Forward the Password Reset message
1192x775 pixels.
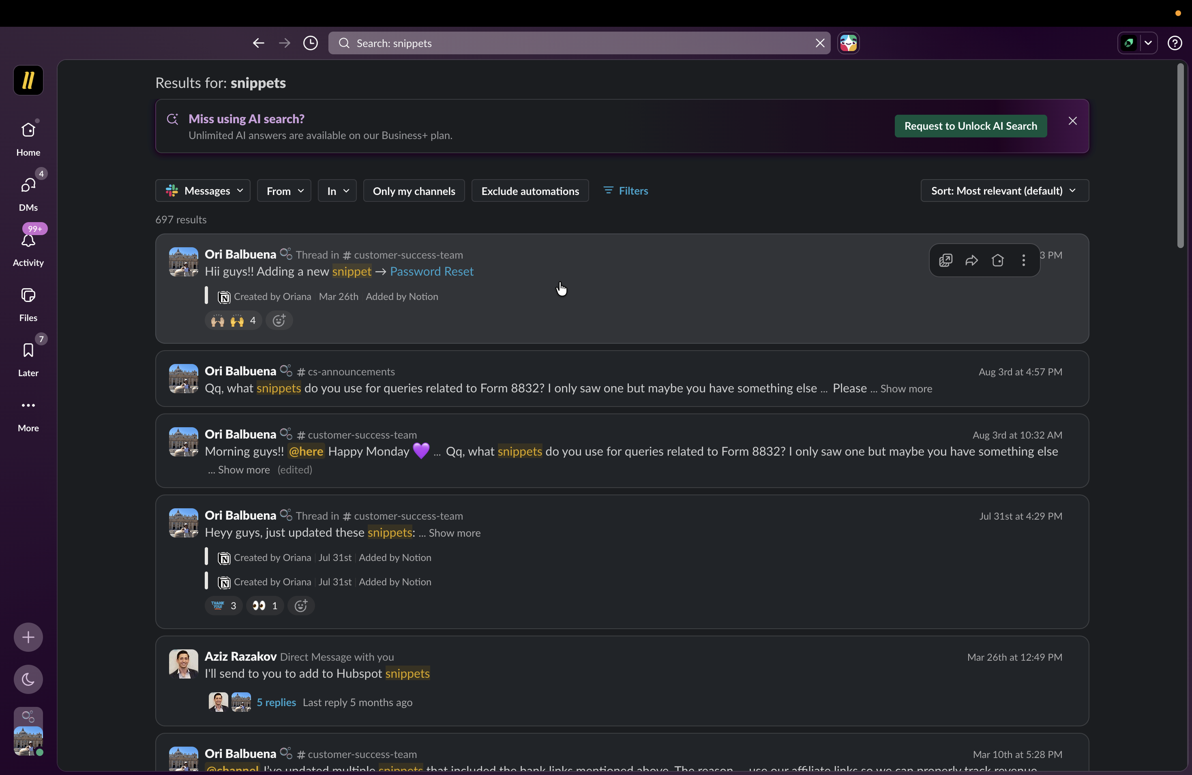971,260
